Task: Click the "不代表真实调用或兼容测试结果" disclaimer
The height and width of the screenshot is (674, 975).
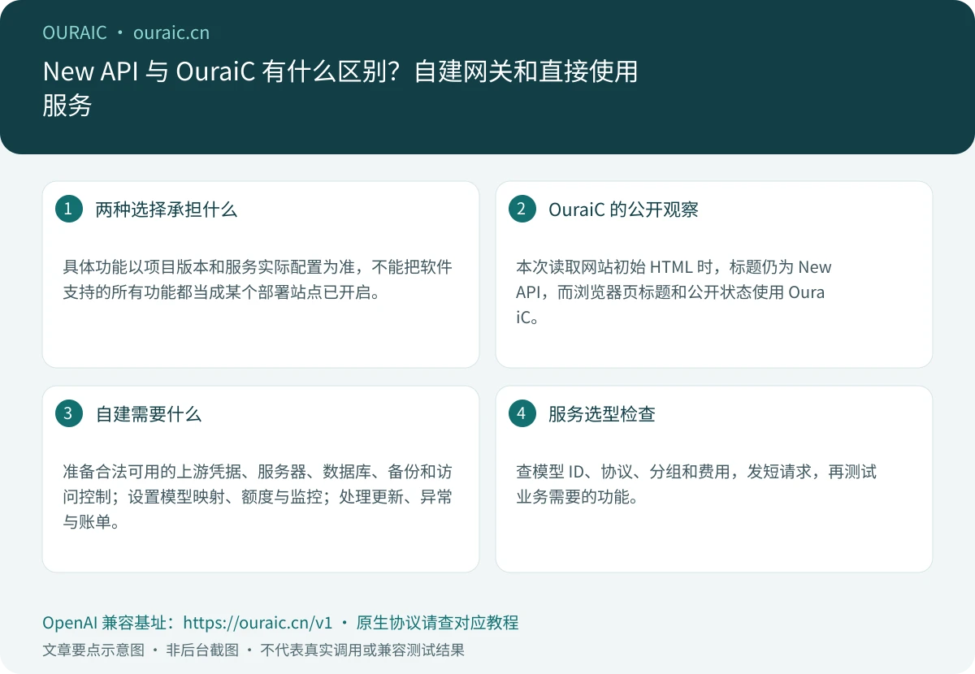Action: [362, 650]
